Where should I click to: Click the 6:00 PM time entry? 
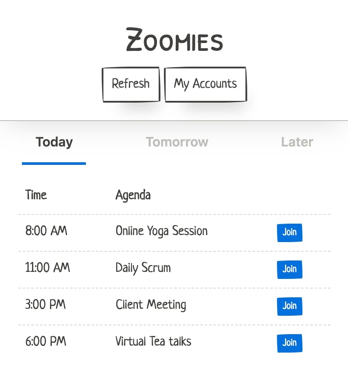(46, 341)
